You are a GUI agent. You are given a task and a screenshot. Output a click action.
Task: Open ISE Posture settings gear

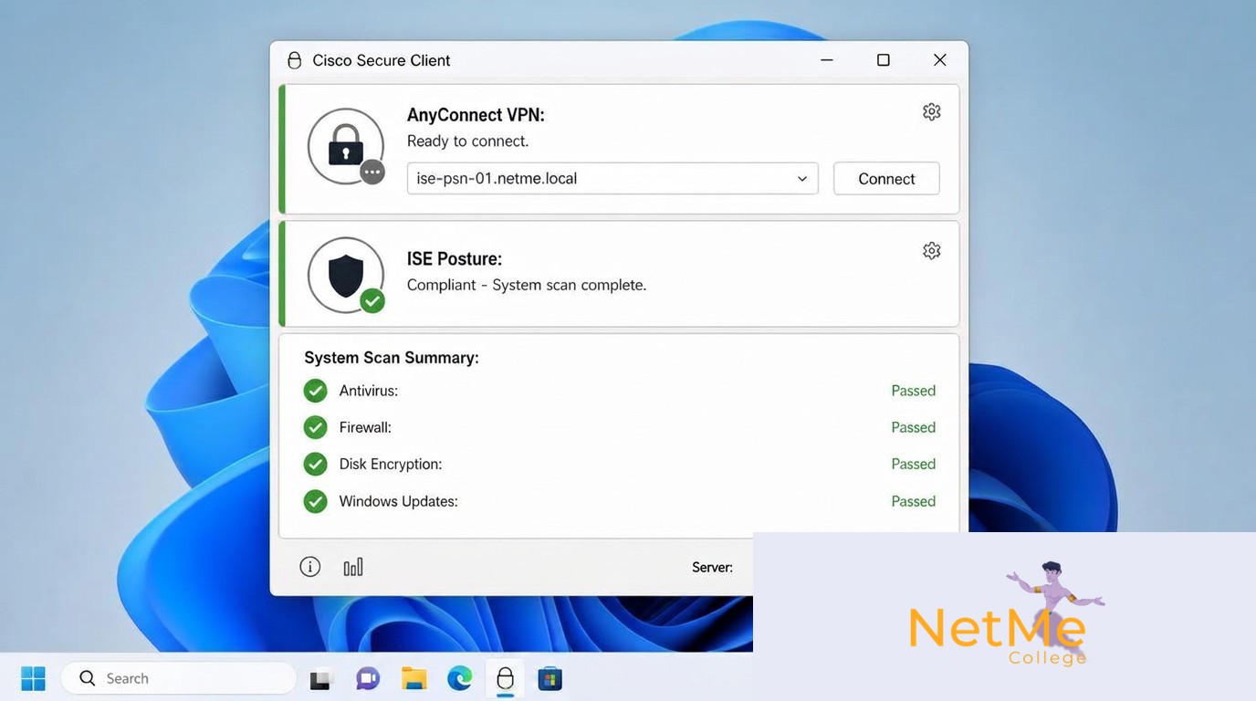tap(931, 251)
